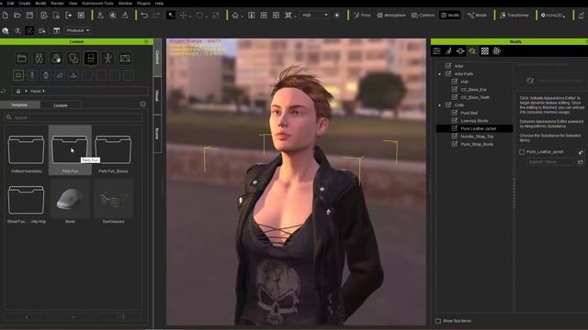The height and width of the screenshot is (330, 588).
Task: Open the Modify toolbar button
Action: [x=450, y=16]
